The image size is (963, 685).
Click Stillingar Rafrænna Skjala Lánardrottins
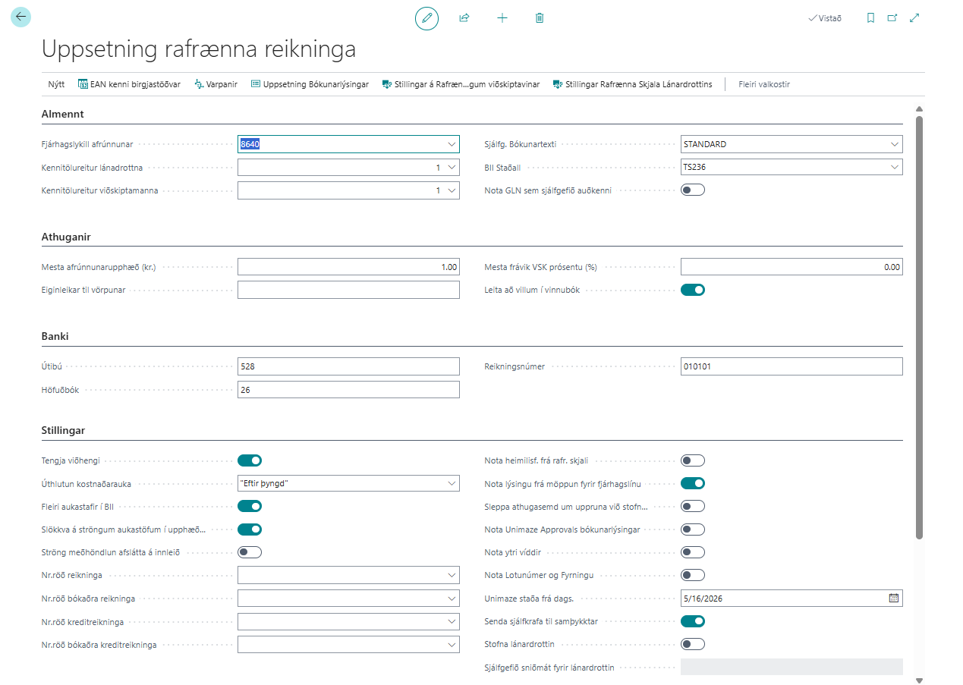point(632,84)
